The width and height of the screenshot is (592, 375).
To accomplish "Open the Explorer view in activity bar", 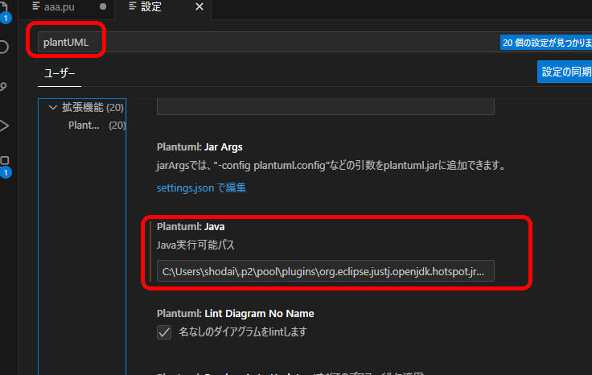I will (x=3, y=11).
